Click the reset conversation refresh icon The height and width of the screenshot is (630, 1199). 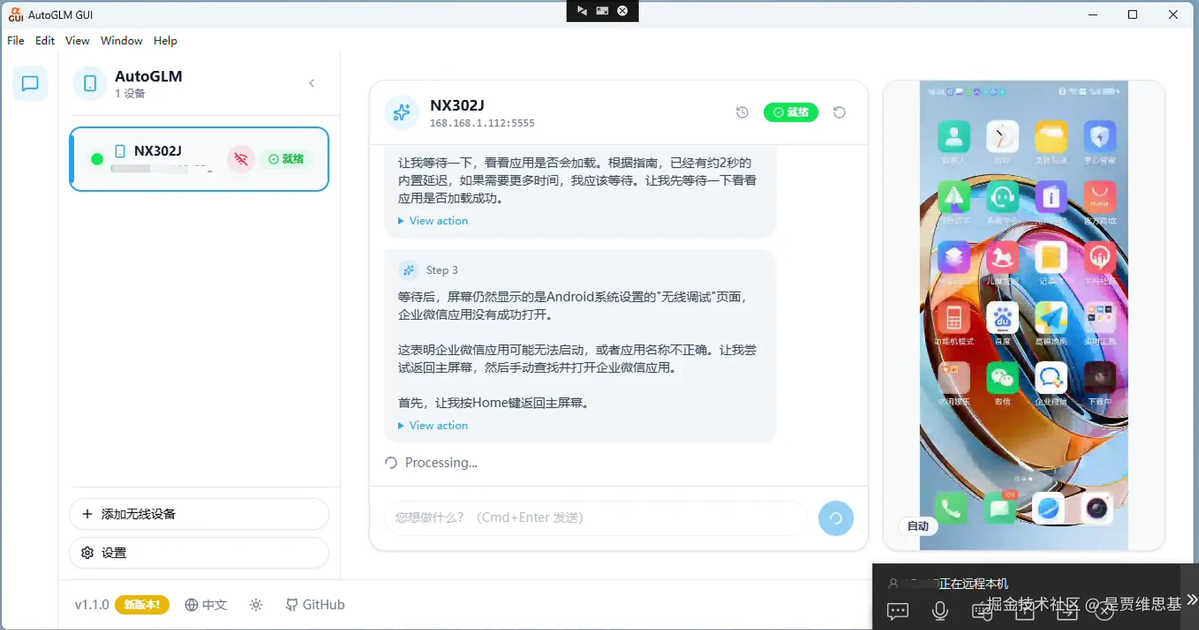tap(839, 112)
